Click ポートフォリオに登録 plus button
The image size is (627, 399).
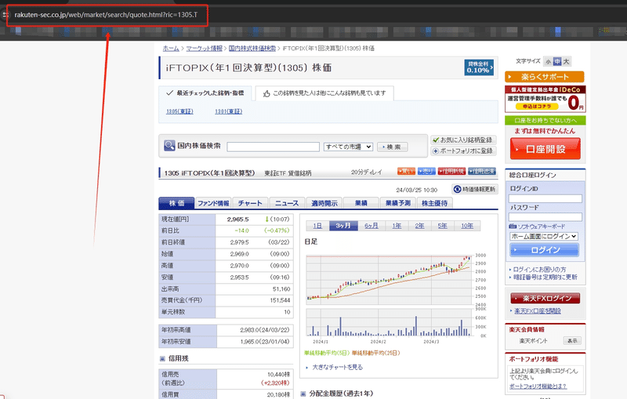click(463, 151)
